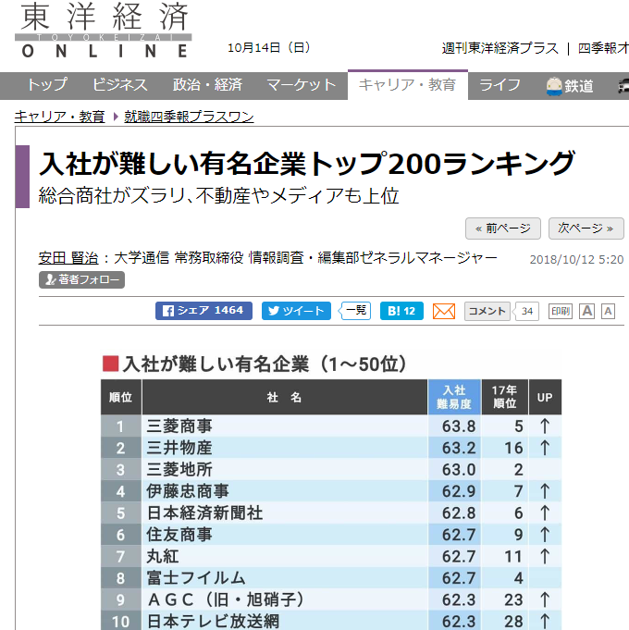Tweet this article via Twitter button

coord(296,311)
